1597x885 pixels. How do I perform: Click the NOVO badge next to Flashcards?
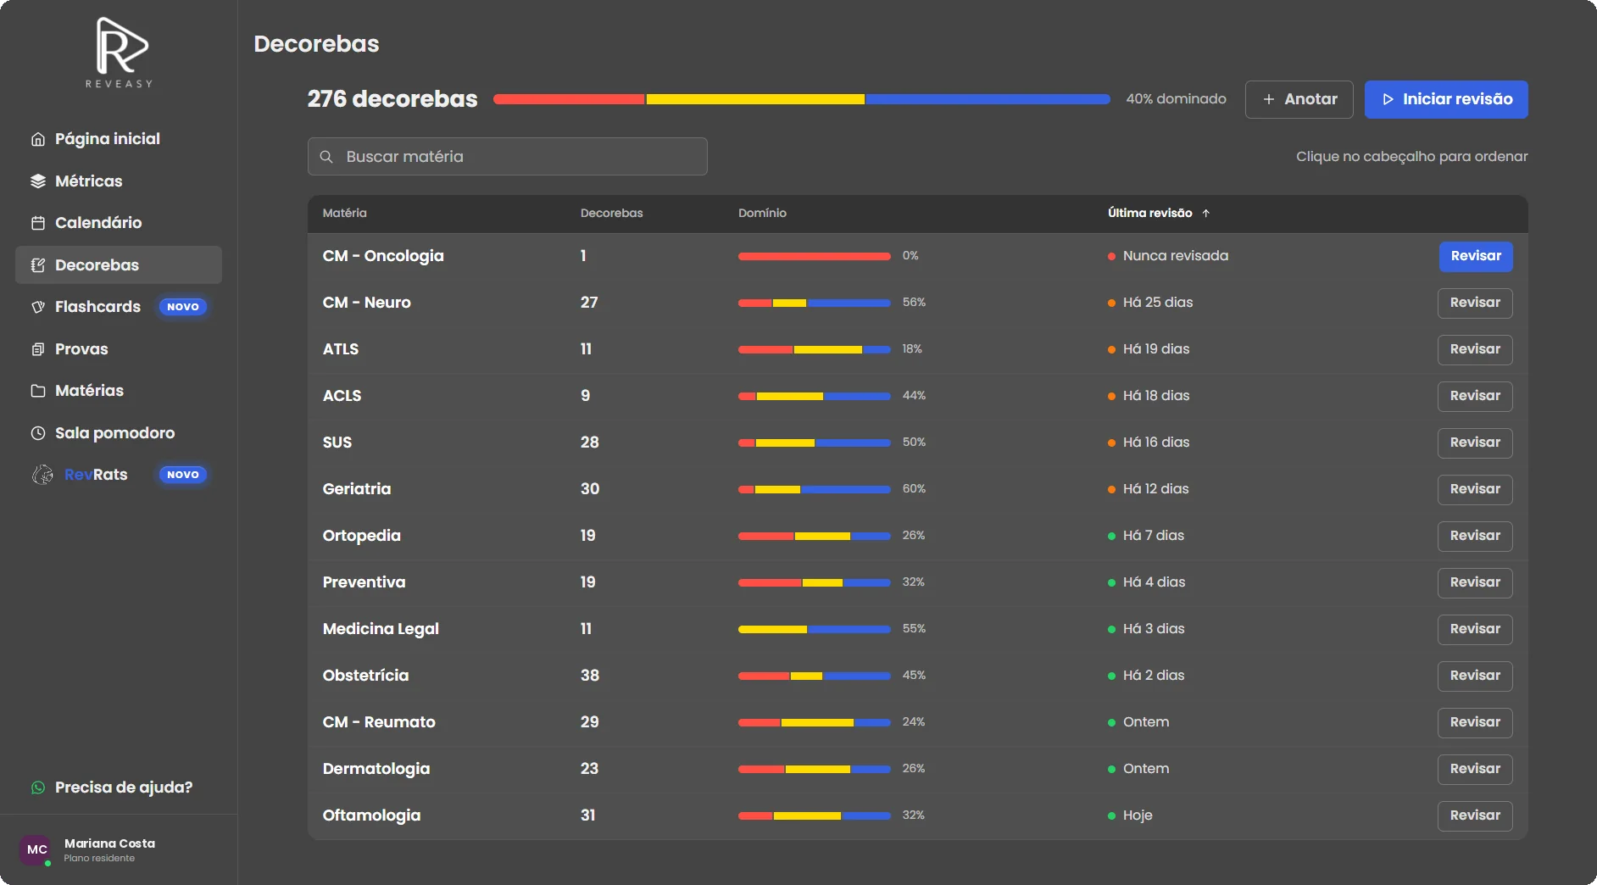point(183,307)
